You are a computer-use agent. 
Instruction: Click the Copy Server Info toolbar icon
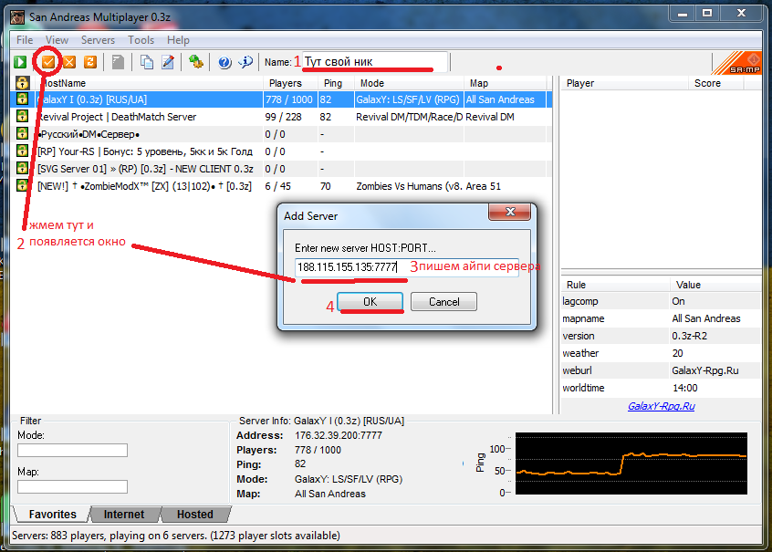[147, 61]
